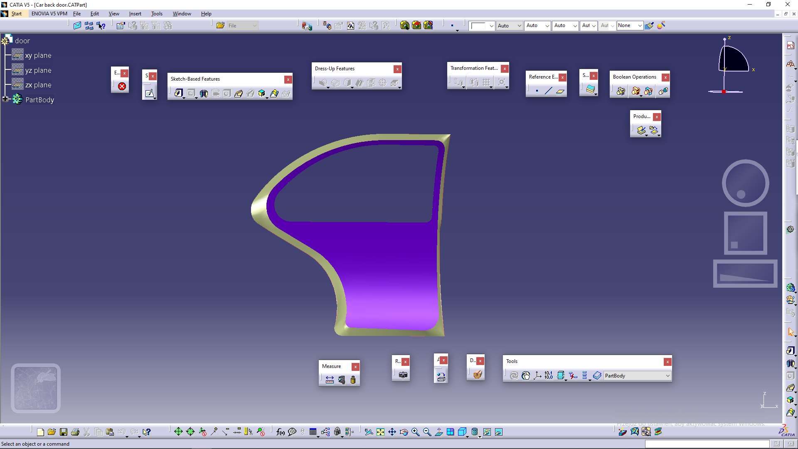
Task: Click the Shaft revolve tool icon
Action: (x=204, y=93)
